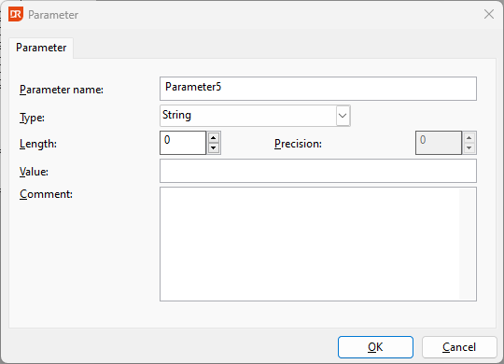Click the Length label
The width and height of the screenshot is (504, 364).
pyautogui.click(x=38, y=144)
